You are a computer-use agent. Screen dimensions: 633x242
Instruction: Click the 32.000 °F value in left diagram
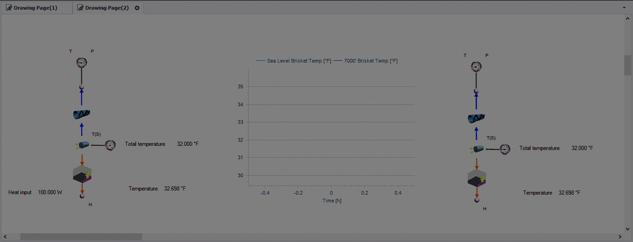click(x=188, y=144)
